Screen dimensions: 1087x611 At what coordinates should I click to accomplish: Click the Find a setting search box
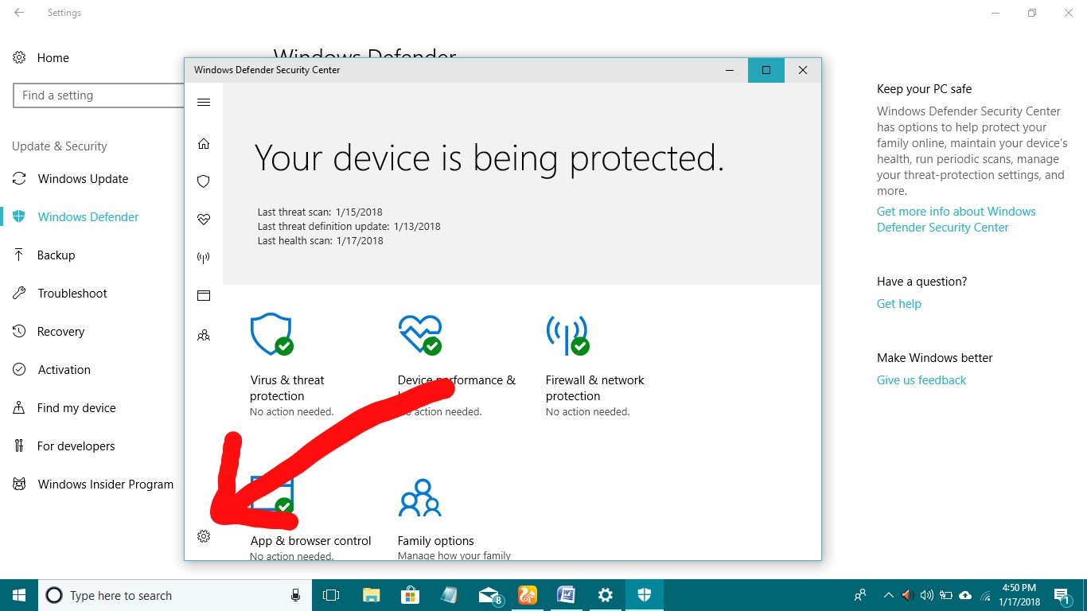tap(99, 95)
